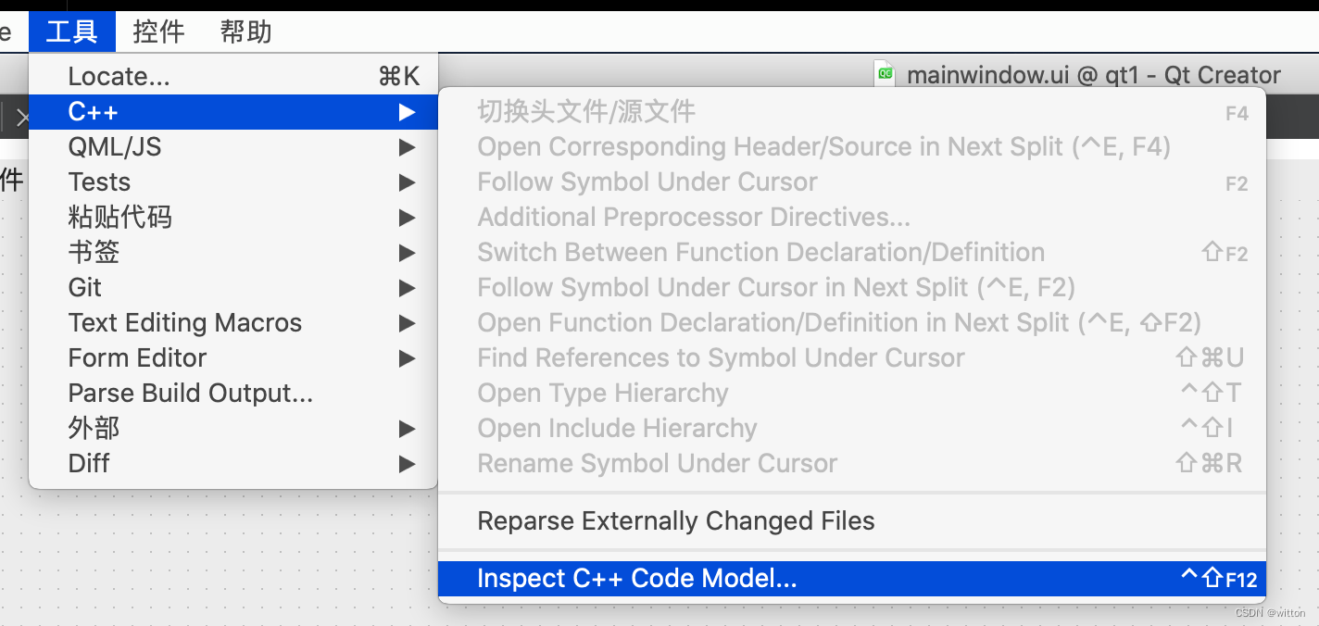Choose Locate... from the menu
Screen dimensions: 1319x626
(x=119, y=77)
